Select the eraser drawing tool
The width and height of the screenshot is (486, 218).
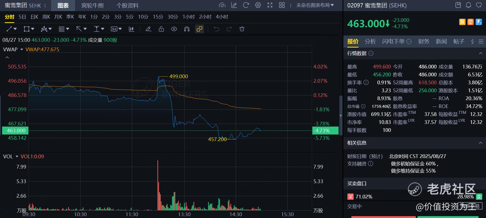point(148,29)
